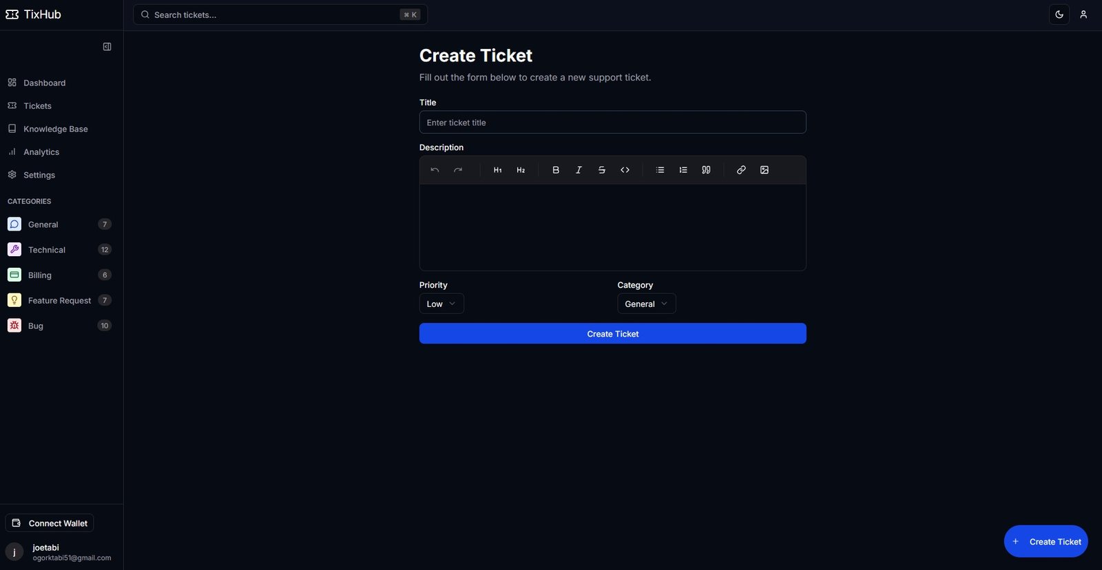Submit the form with wide Create Ticket button
This screenshot has width=1102, height=570.
613,334
